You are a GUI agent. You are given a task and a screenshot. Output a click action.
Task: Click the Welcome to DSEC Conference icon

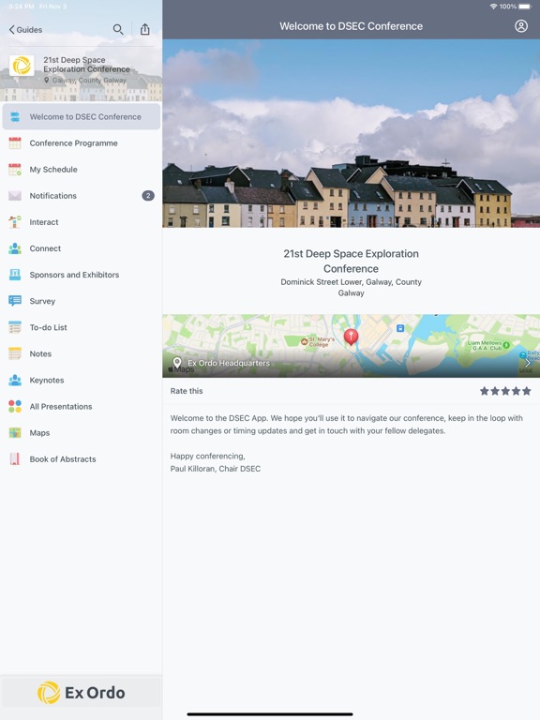(x=15, y=116)
